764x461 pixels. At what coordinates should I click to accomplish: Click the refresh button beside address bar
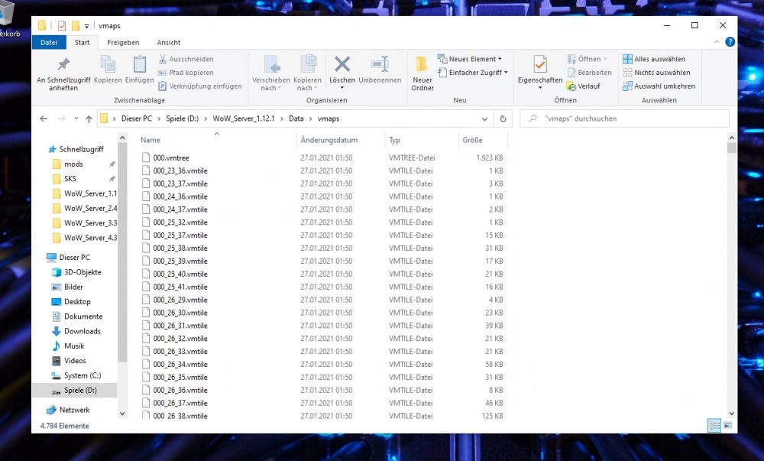(503, 119)
